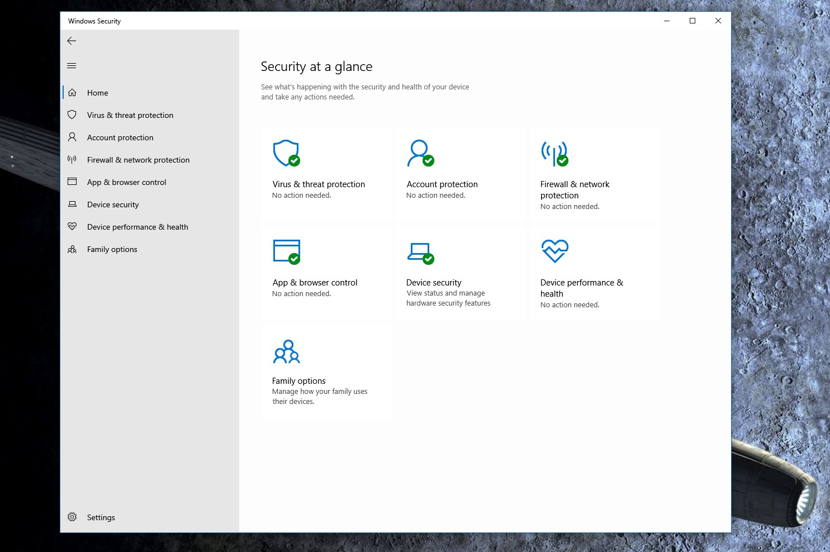Click 'View status and manage hardware security features'
The width and height of the screenshot is (830, 552).
tap(448, 298)
